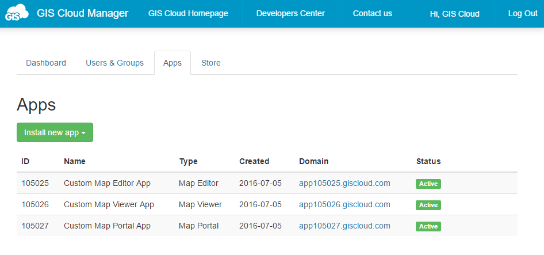Image resolution: width=544 pixels, height=255 pixels.
Task: Switch to Dashboard tab
Action: pos(46,63)
